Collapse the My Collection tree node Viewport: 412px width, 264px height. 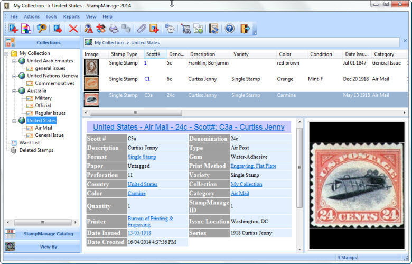click(x=6, y=54)
